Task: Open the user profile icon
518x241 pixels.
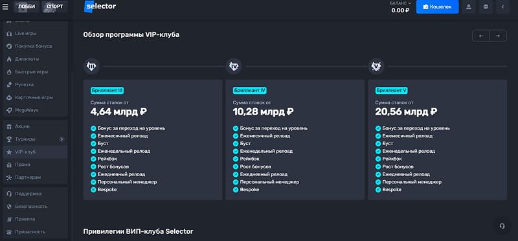Action: point(468,6)
